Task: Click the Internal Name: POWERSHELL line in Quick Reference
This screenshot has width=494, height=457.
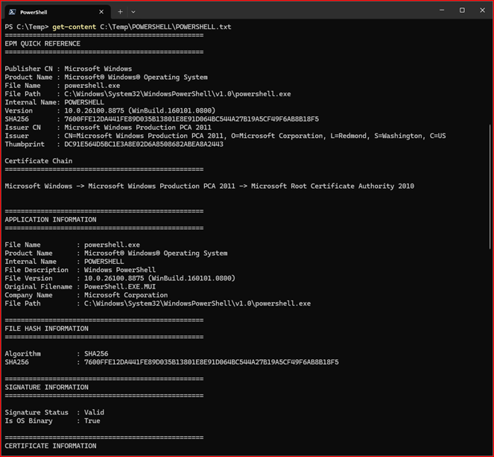Action: click(x=54, y=102)
